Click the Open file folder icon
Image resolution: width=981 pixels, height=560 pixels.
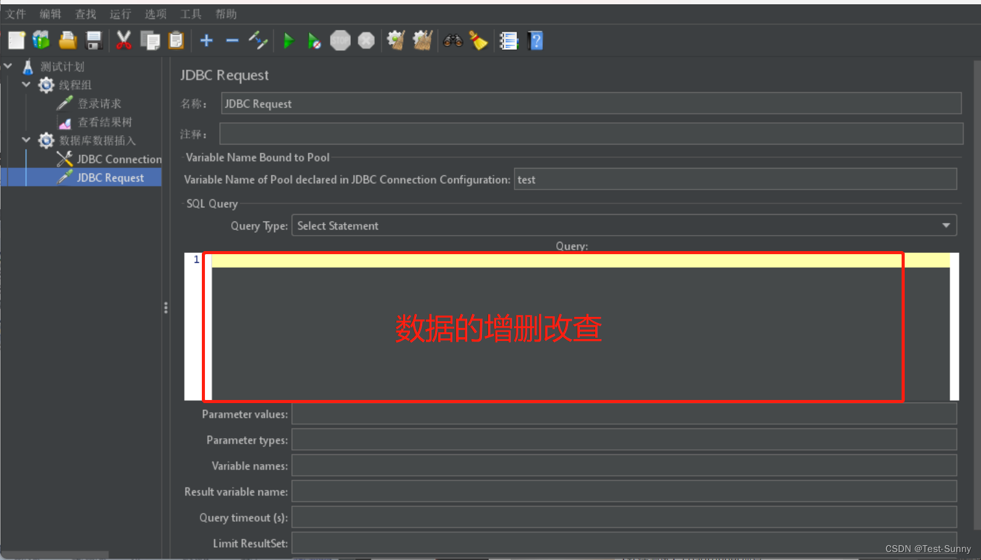tap(68, 41)
